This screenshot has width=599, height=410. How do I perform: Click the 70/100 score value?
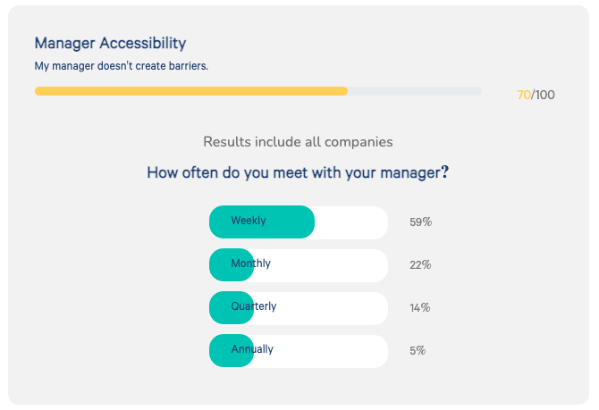click(536, 95)
